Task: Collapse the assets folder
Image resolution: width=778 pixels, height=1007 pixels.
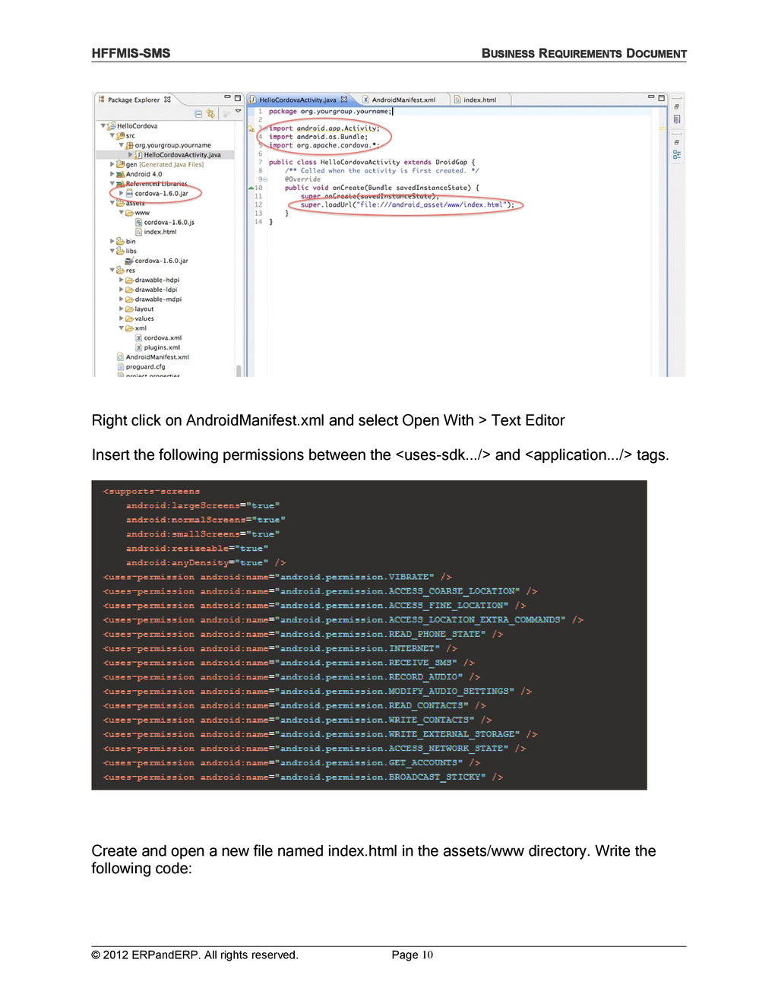Action: coord(112,203)
